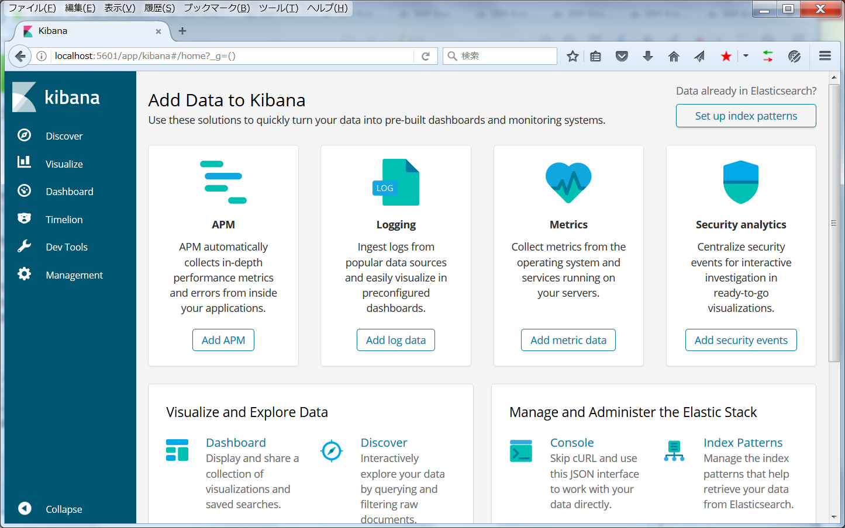Screen dimensions: 845x528
Task: Open the search engine dropdown in search bar
Action: coord(452,56)
